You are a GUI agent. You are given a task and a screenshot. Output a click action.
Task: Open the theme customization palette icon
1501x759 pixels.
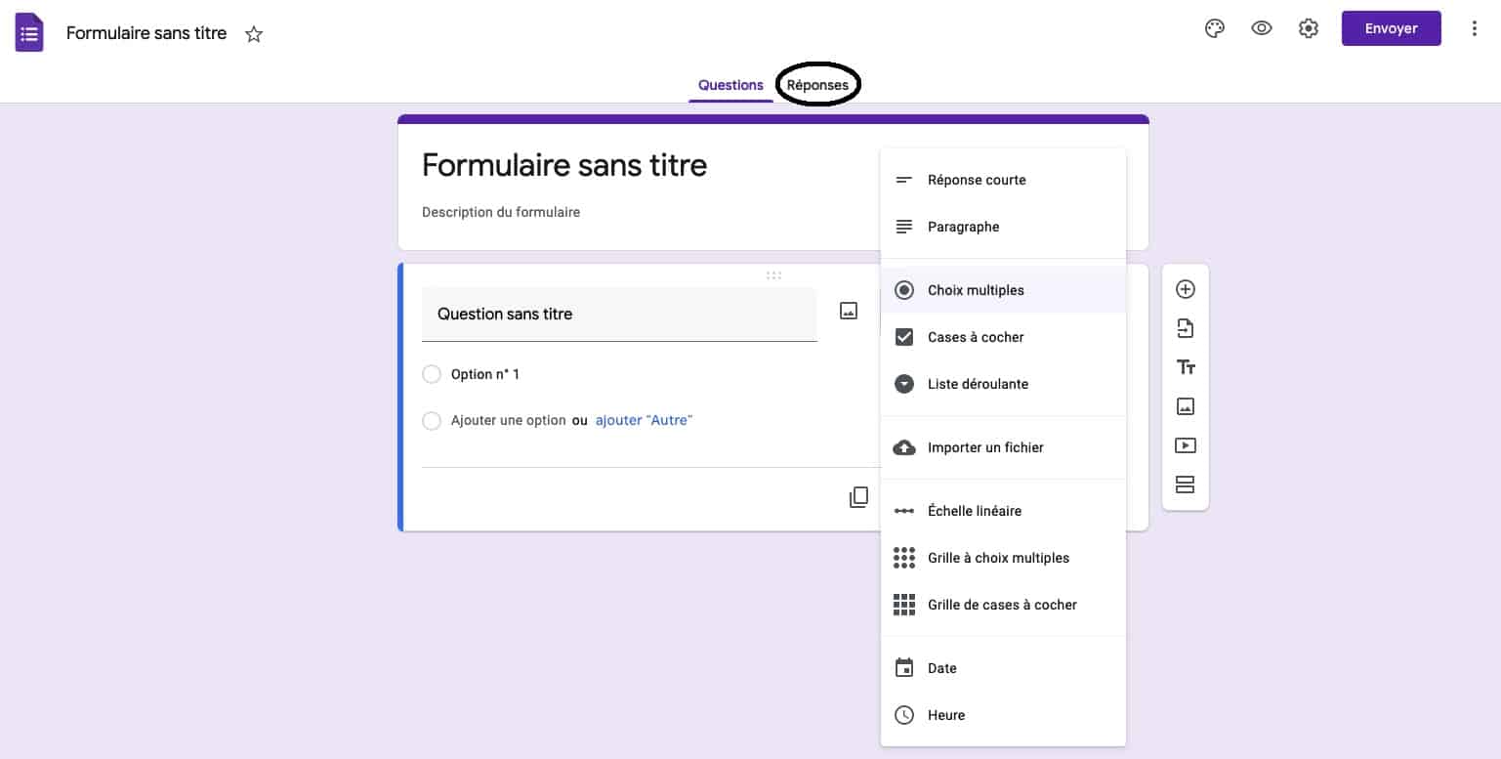click(1214, 28)
